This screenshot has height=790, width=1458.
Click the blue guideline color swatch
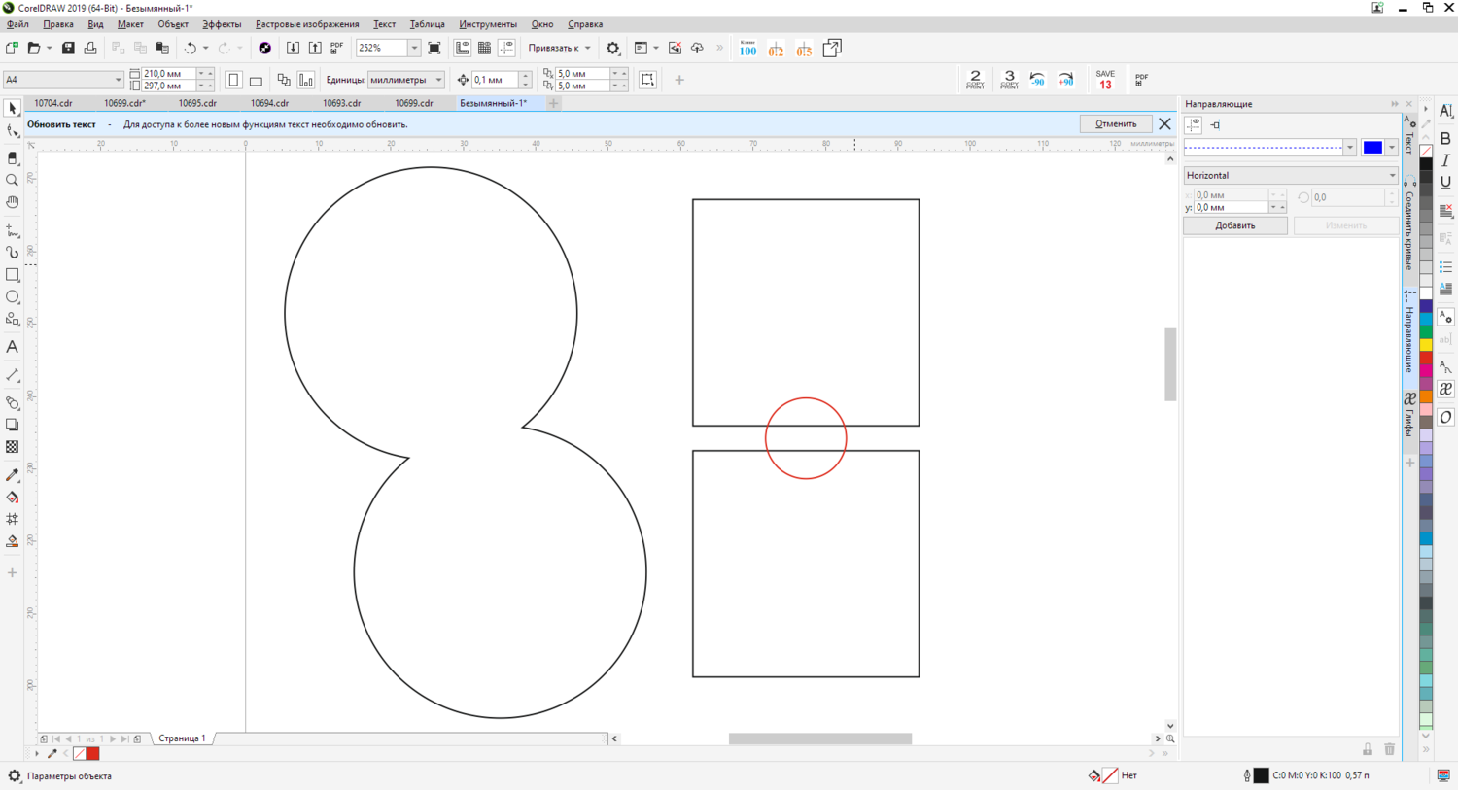click(x=1372, y=148)
